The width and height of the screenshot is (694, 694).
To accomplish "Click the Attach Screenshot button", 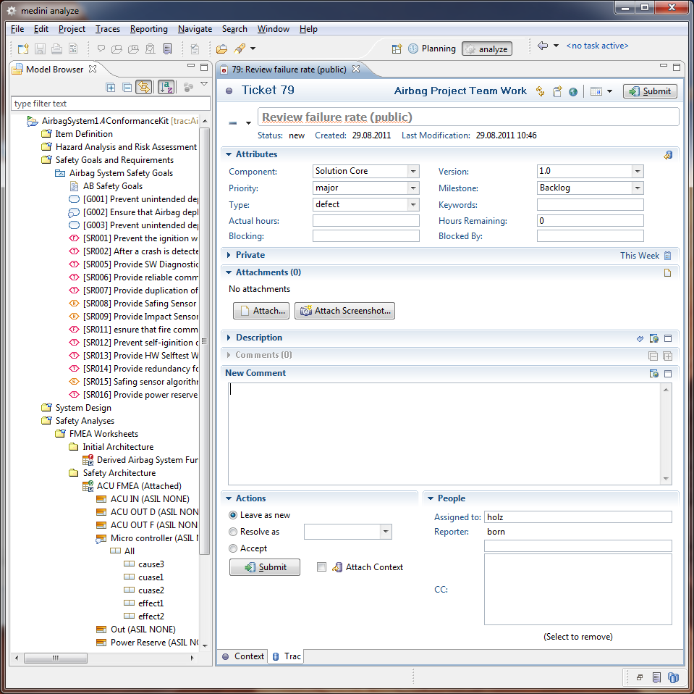I will point(344,311).
